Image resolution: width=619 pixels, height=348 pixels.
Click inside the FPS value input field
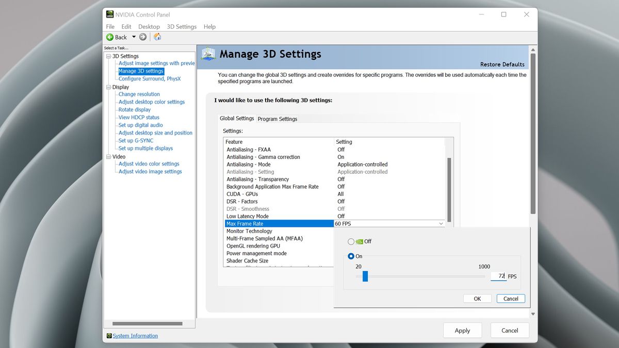498,276
